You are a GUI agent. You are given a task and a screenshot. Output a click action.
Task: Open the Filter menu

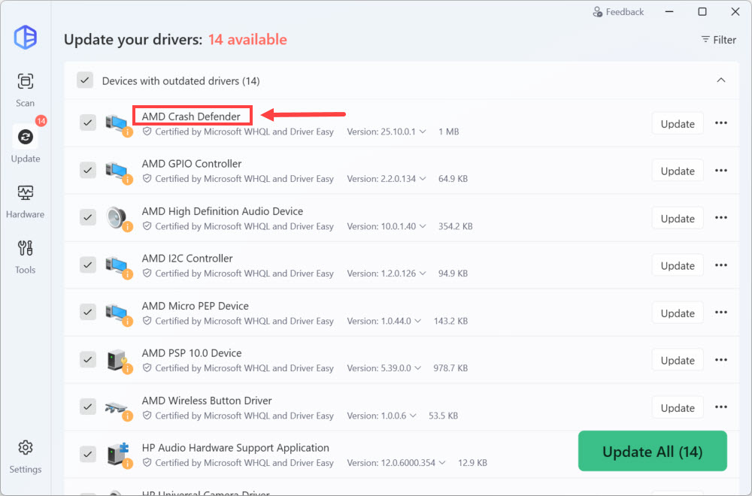tap(718, 40)
